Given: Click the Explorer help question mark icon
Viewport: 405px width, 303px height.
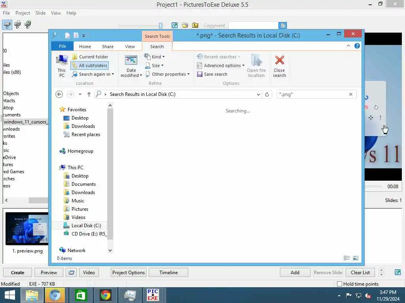Looking at the screenshot, I should [357, 46].
